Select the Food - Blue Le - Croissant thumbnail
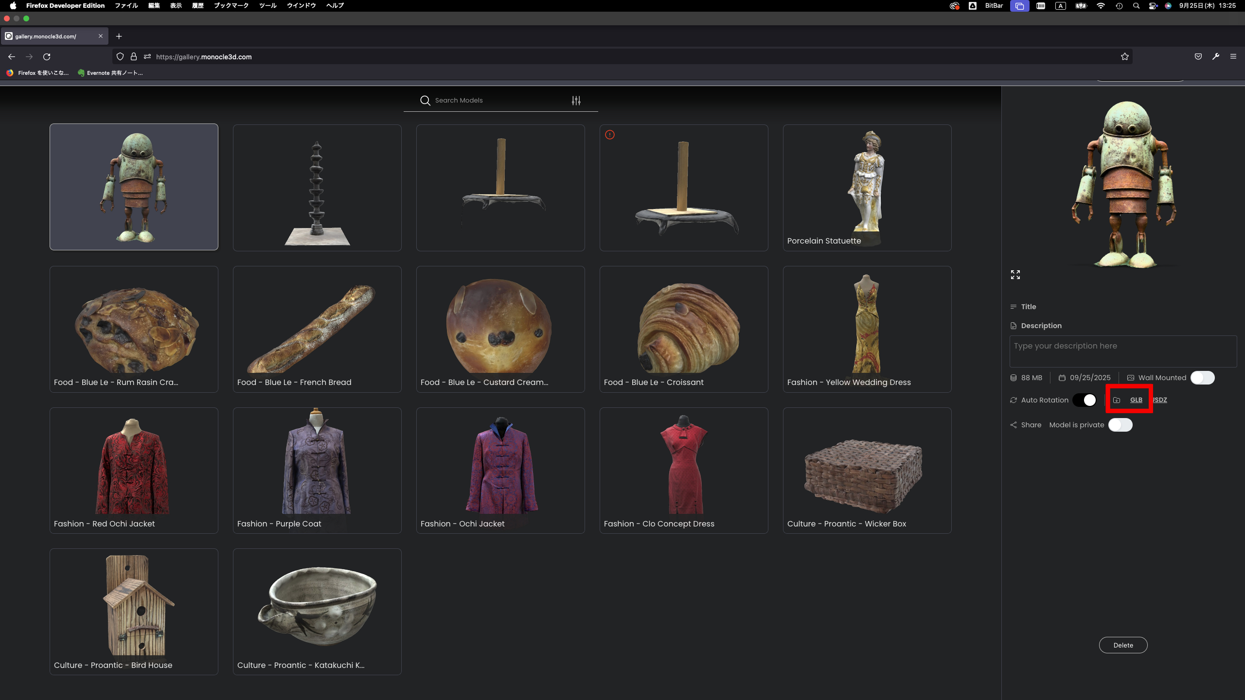This screenshot has height=700, width=1245. (683, 329)
